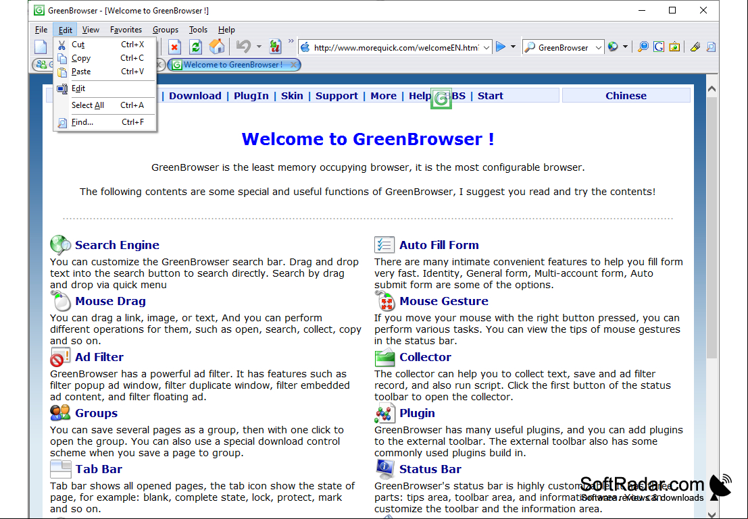Open the GreenBrowser search box dropdown

[598, 47]
